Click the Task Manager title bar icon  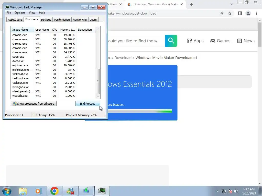point(7,7)
